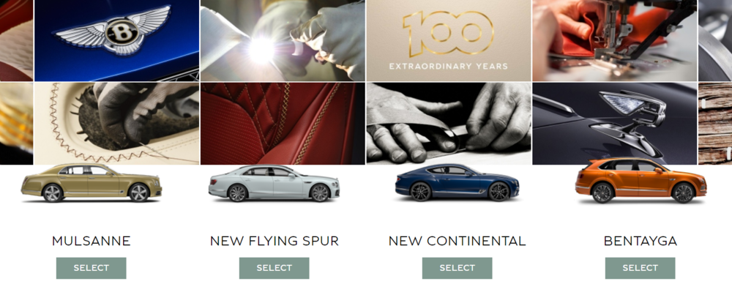Open the welding sparks craftsmanship tile
Viewport: 732px width, 303px height.
point(283,40)
